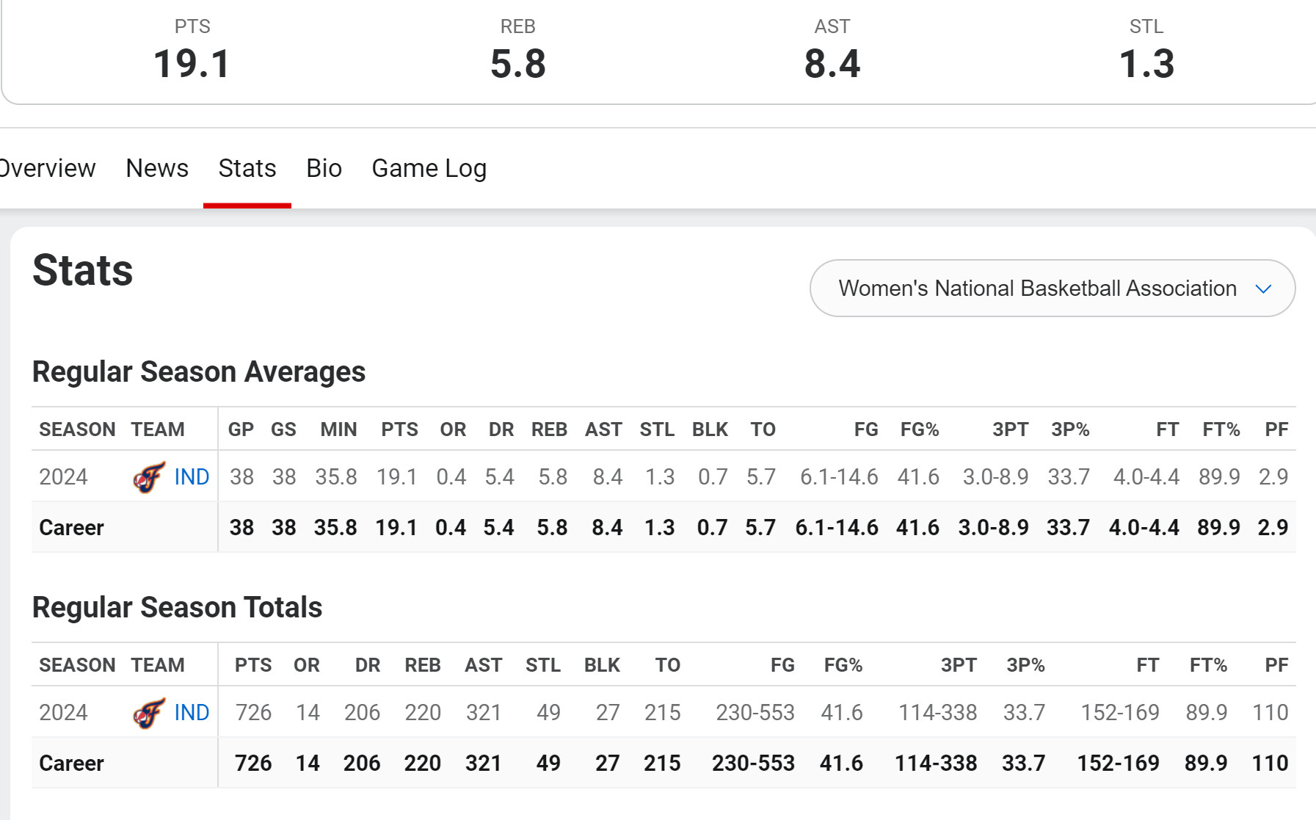Click the STL 1.3 summary stat
1316x820 pixels.
tap(1146, 49)
